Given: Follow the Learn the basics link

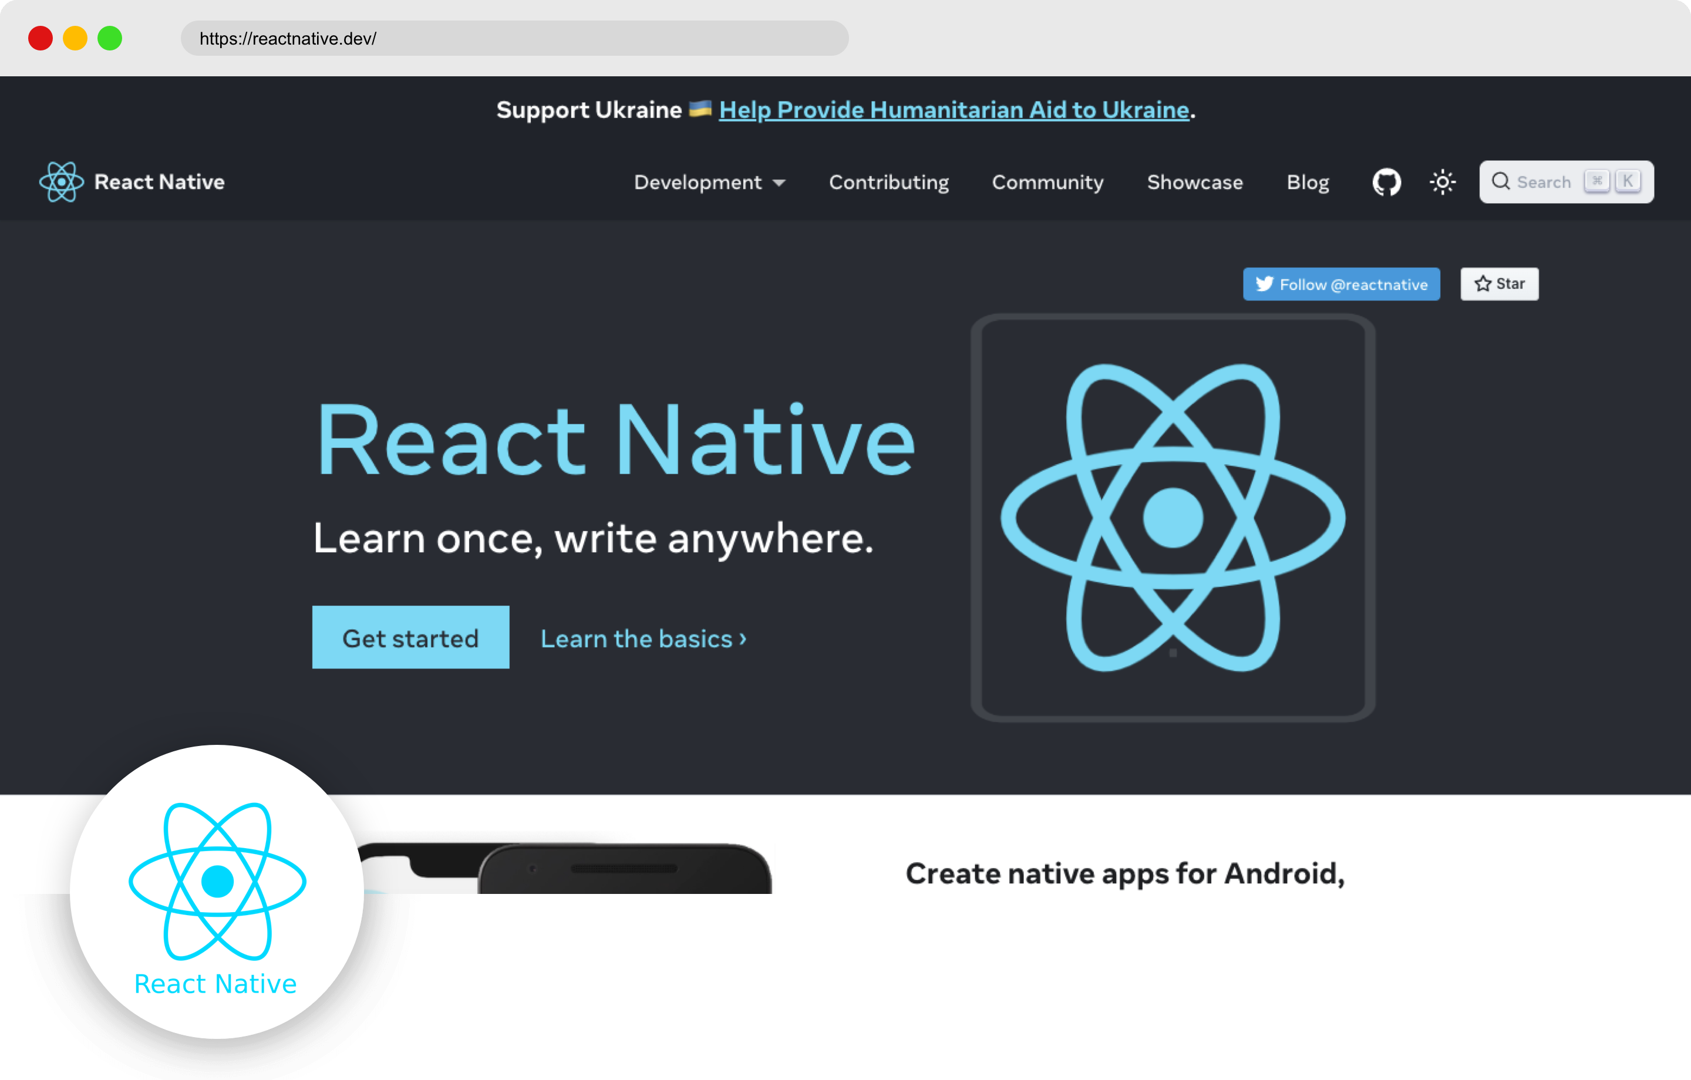Looking at the screenshot, I should 644,638.
